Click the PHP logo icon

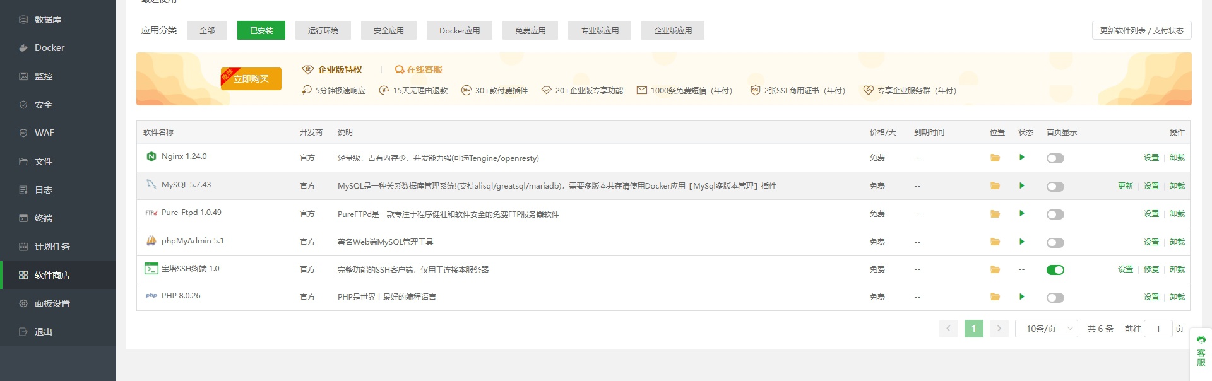pyautogui.click(x=151, y=295)
